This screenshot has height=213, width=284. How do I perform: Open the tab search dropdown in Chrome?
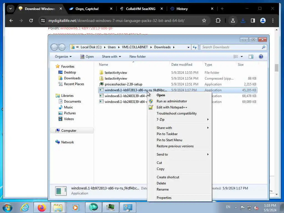point(11,9)
